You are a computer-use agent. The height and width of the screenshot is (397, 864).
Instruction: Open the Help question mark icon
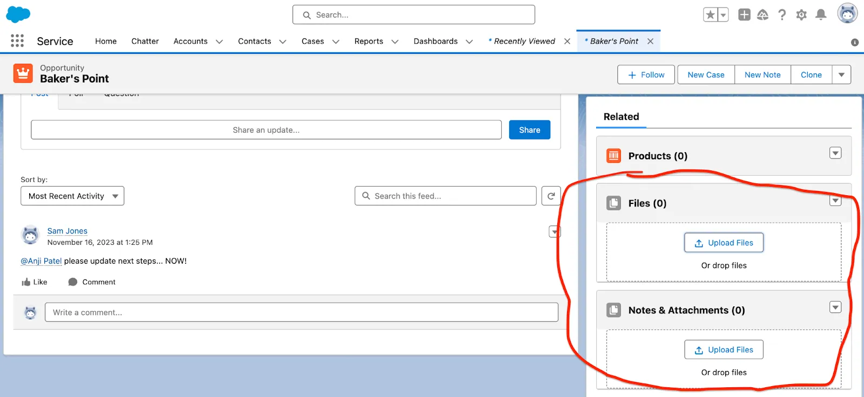782,15
